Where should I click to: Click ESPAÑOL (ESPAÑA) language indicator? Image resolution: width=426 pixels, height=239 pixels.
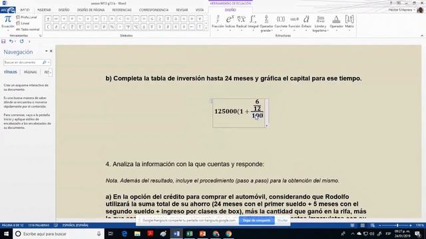click(x=75, y=225)
